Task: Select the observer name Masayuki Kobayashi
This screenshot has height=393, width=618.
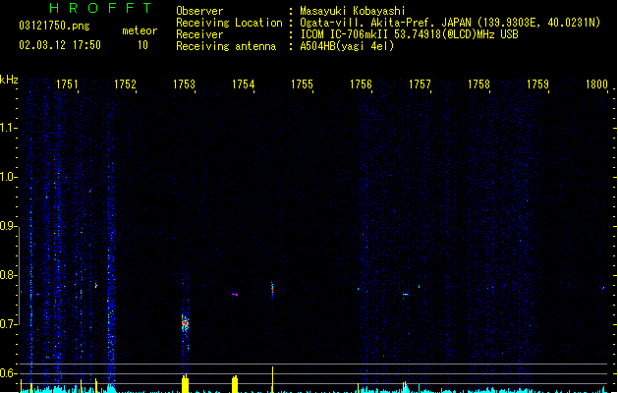Action: tap(353, 11)
